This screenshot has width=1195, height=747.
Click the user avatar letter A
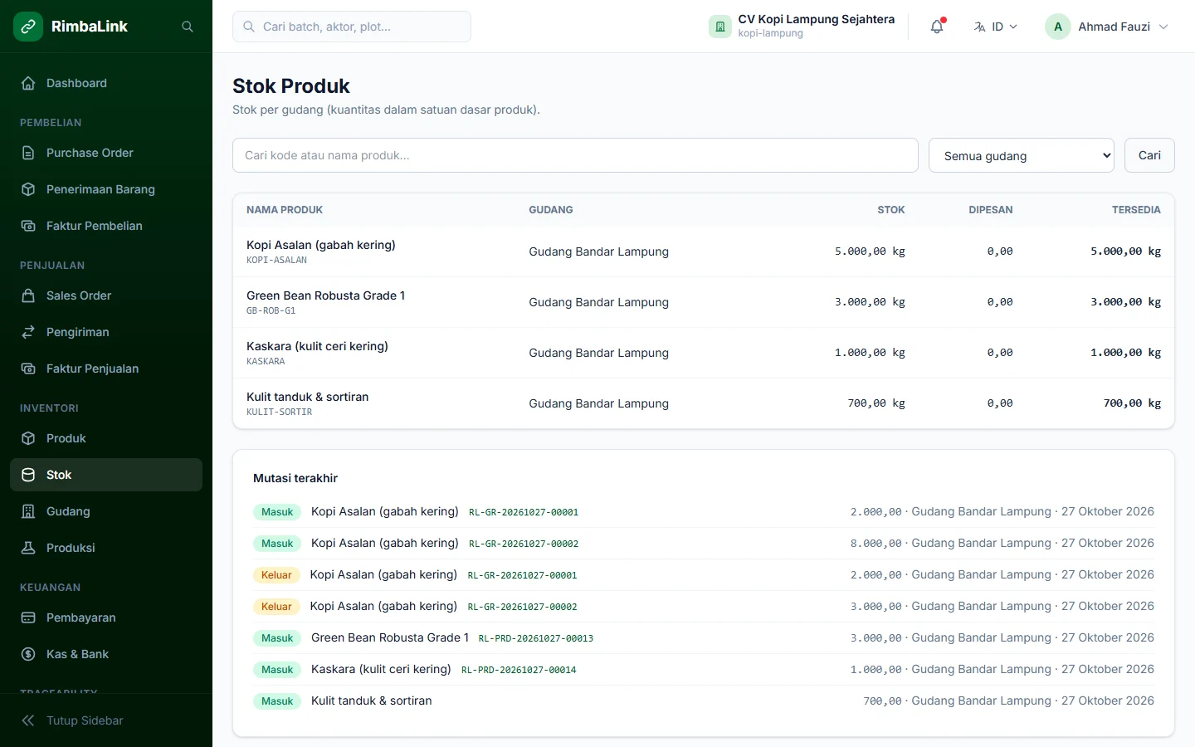point(1058,27)
